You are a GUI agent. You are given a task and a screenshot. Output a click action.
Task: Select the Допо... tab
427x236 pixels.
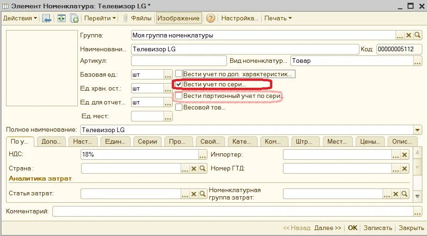click(51, 141)
